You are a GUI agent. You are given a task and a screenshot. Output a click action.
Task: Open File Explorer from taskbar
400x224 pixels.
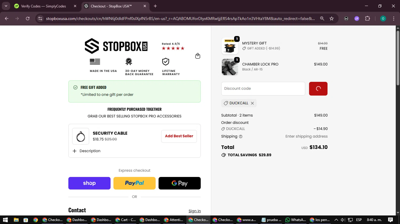[16, 220]
